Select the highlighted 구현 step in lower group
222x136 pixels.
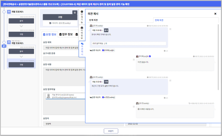pyautogui.click(x=21, y=65)
